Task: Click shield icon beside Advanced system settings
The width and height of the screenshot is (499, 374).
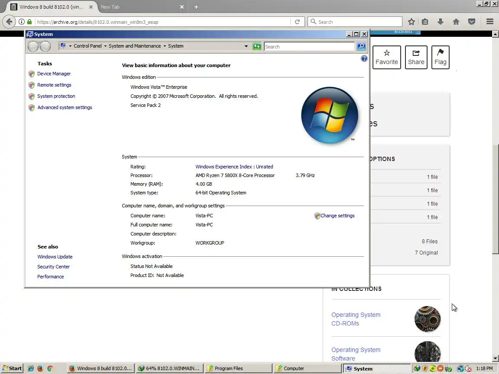Action: point(32,108)
